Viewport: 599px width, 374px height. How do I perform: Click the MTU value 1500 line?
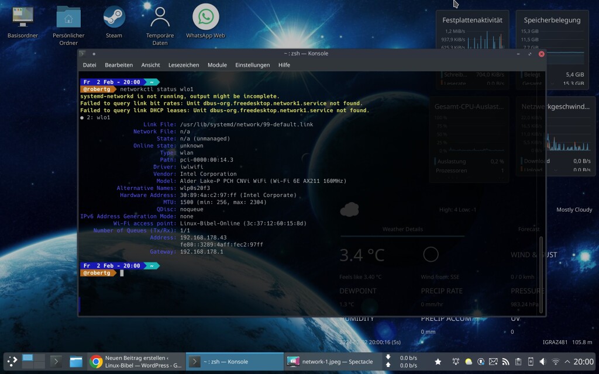[223, 202]
